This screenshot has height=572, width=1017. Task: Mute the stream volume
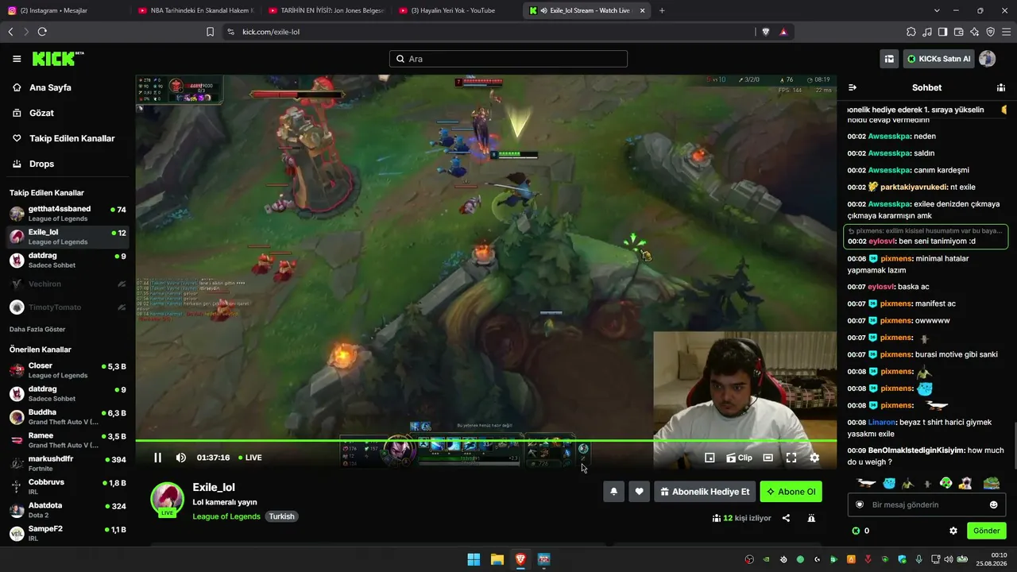coord(181,458)
